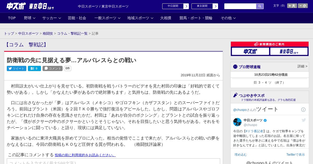Open TOP in navigation bar

[x=12, y=18]
